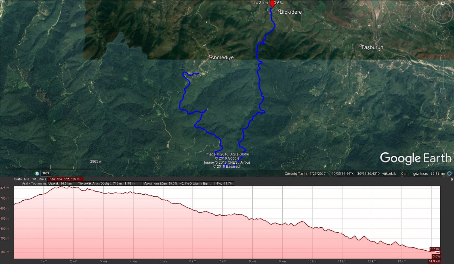Screen dimensions: 454x264
Task: Click the look-around joystick ring
Action: tap(443, 14)
